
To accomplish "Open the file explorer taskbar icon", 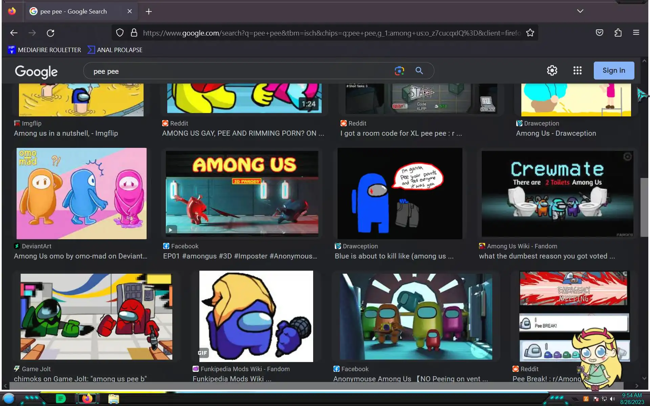I will pyautogui.click(x=113, y=399).
